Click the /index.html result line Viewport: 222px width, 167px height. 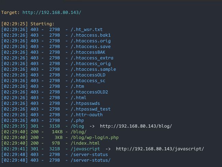click(51, 143)
